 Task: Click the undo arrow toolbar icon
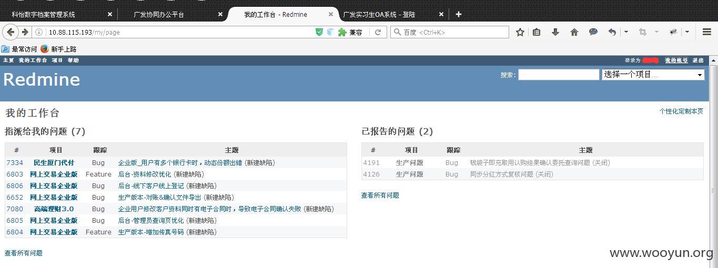612,32
